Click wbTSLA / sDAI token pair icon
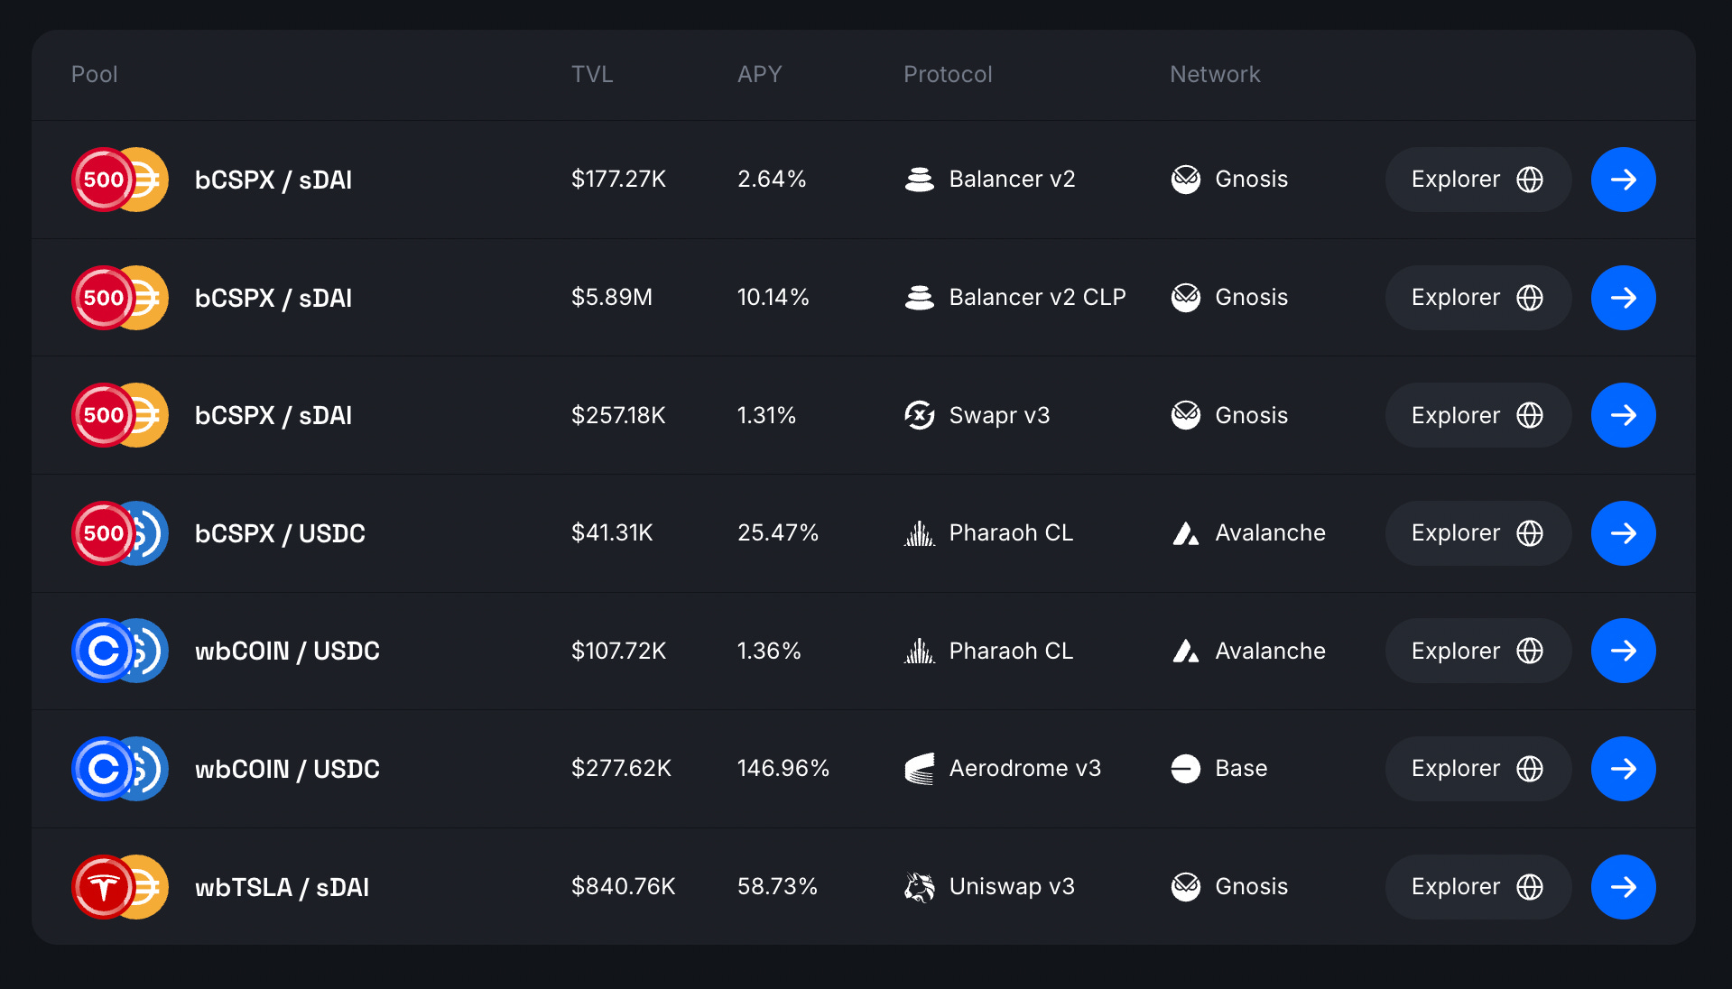 [120, 887]
